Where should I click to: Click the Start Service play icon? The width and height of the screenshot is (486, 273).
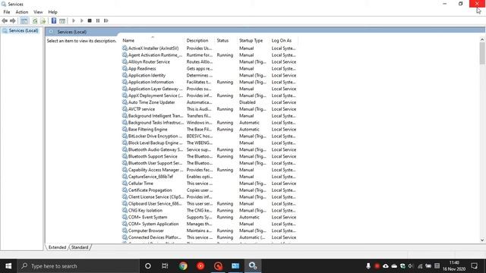pyautogui.click(x=74, y=20)
